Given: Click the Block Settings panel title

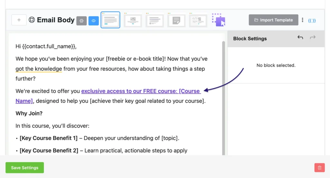Looking at the screenshot, I should [250, 39].
